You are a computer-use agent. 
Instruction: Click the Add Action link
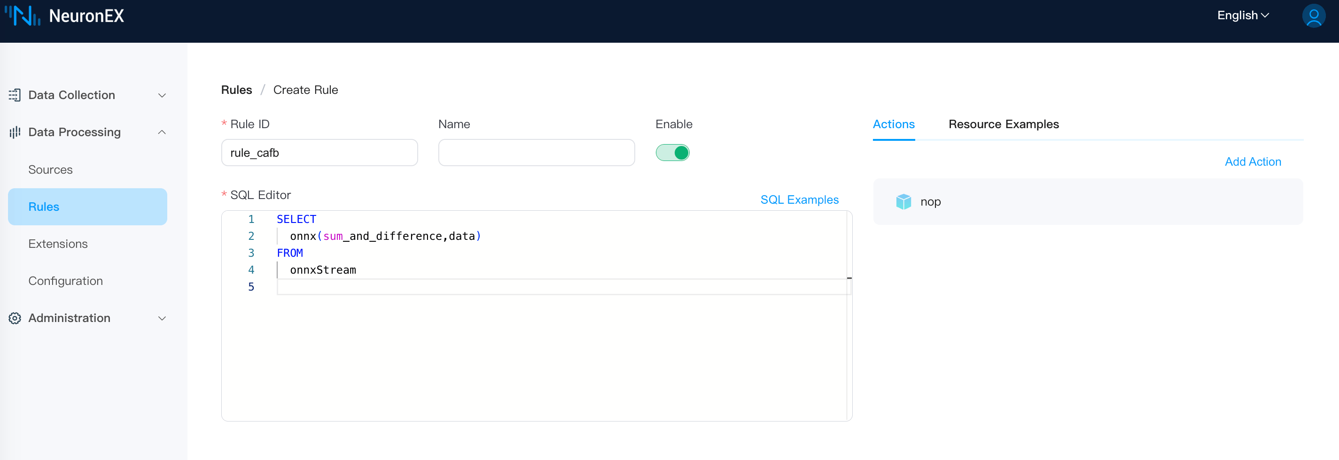(x=1252, y=162)
